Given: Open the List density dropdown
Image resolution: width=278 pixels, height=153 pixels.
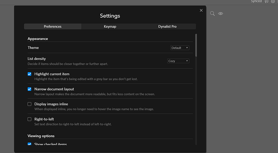Looking at the screenshot, I should point(178,61).
